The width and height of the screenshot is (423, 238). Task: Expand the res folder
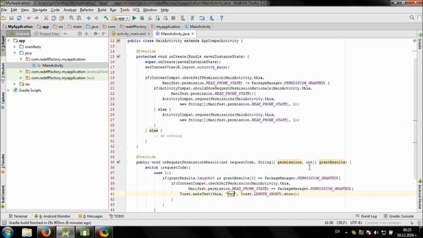point(15,84)
